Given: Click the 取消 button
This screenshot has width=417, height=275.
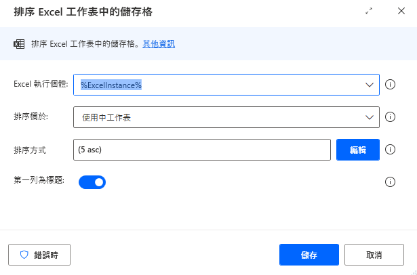Looking at the screenshot, I should (374, 255).
